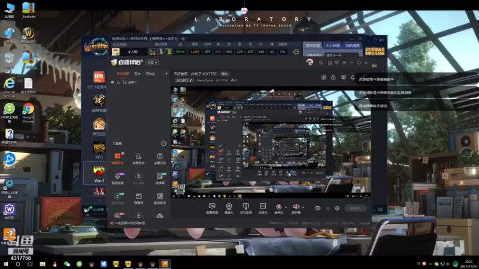
Task: Click the layout grid icon above preview
Action: [343, 78]
